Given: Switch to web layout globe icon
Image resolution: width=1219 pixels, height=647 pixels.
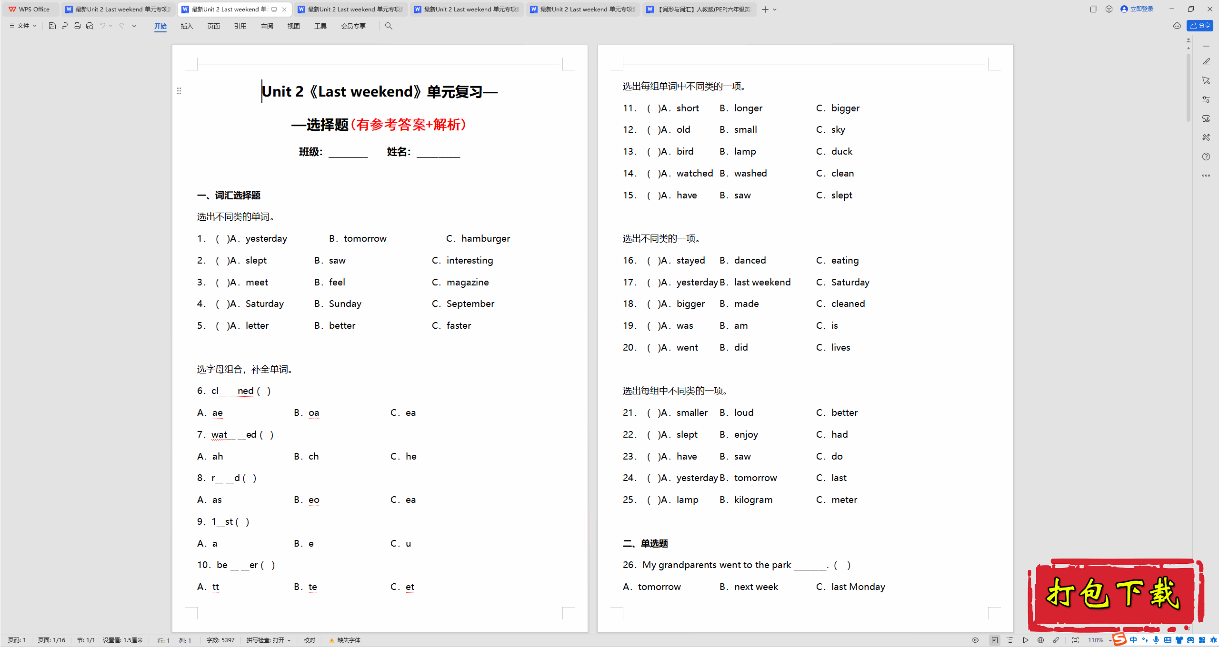Looking at the screenshot, I should [x=1040, y=640].
